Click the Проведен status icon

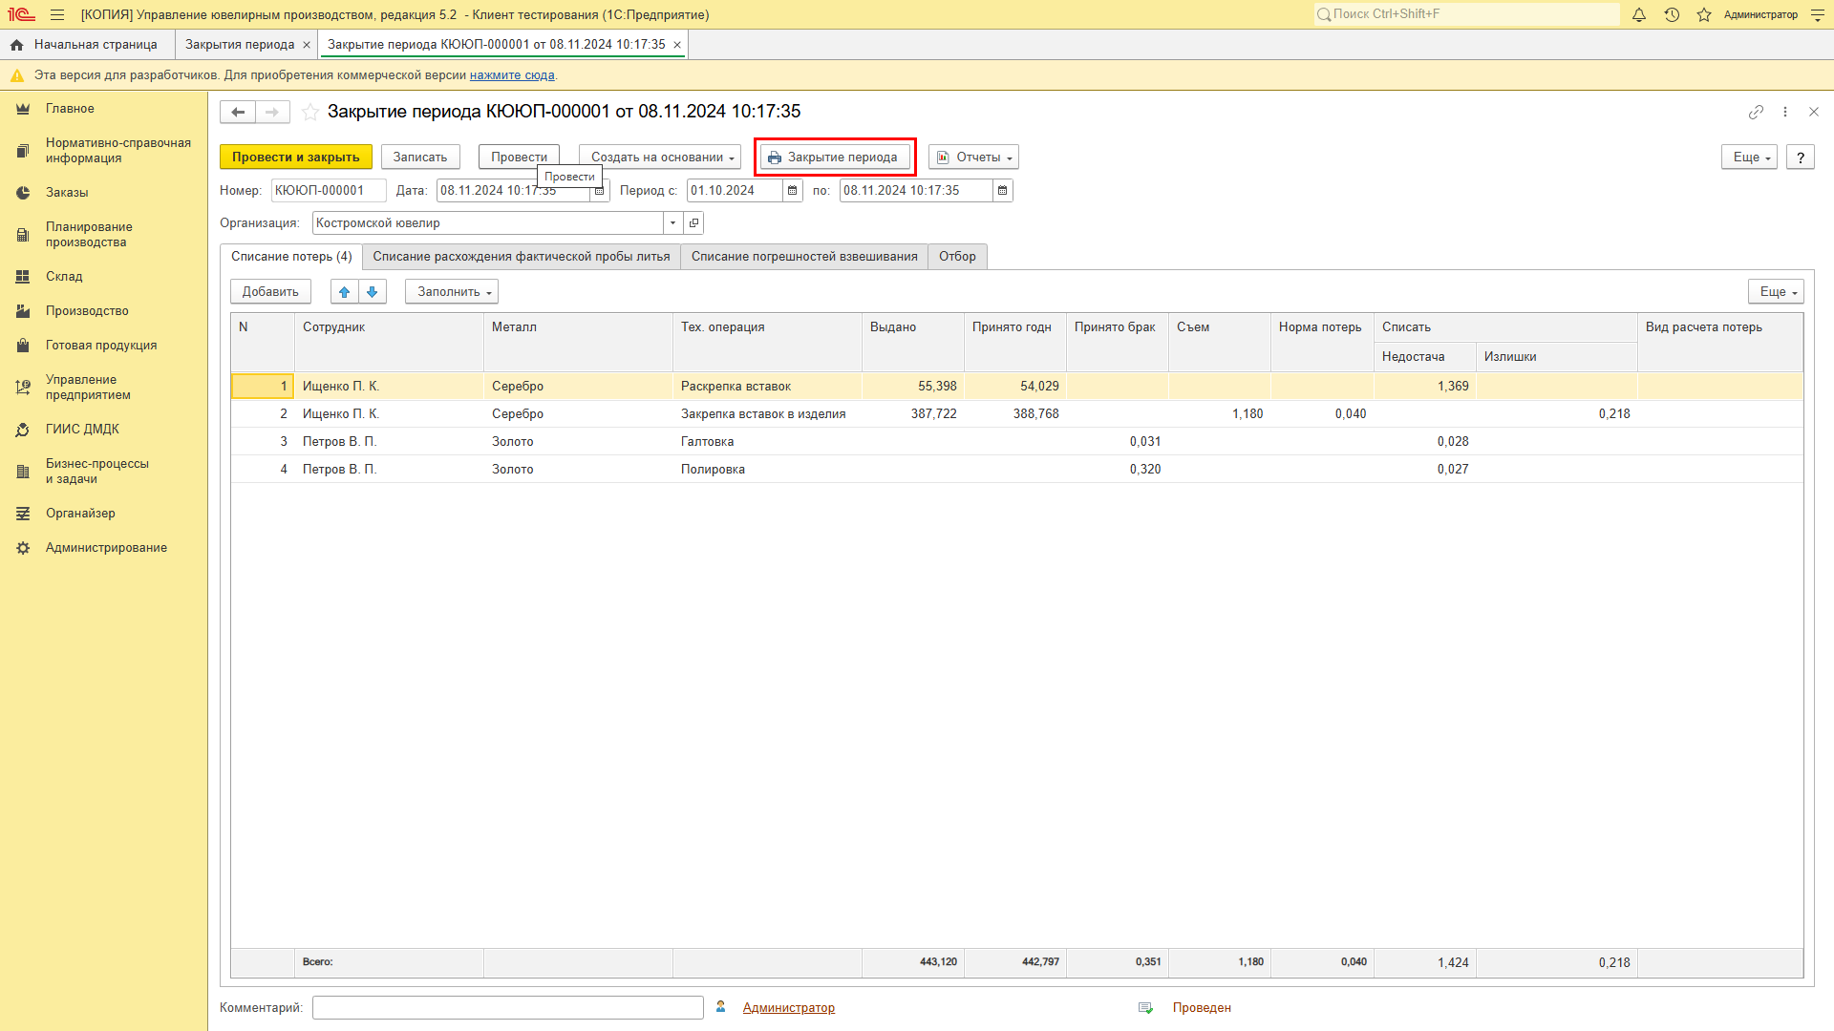[x=1145, y=1008]
